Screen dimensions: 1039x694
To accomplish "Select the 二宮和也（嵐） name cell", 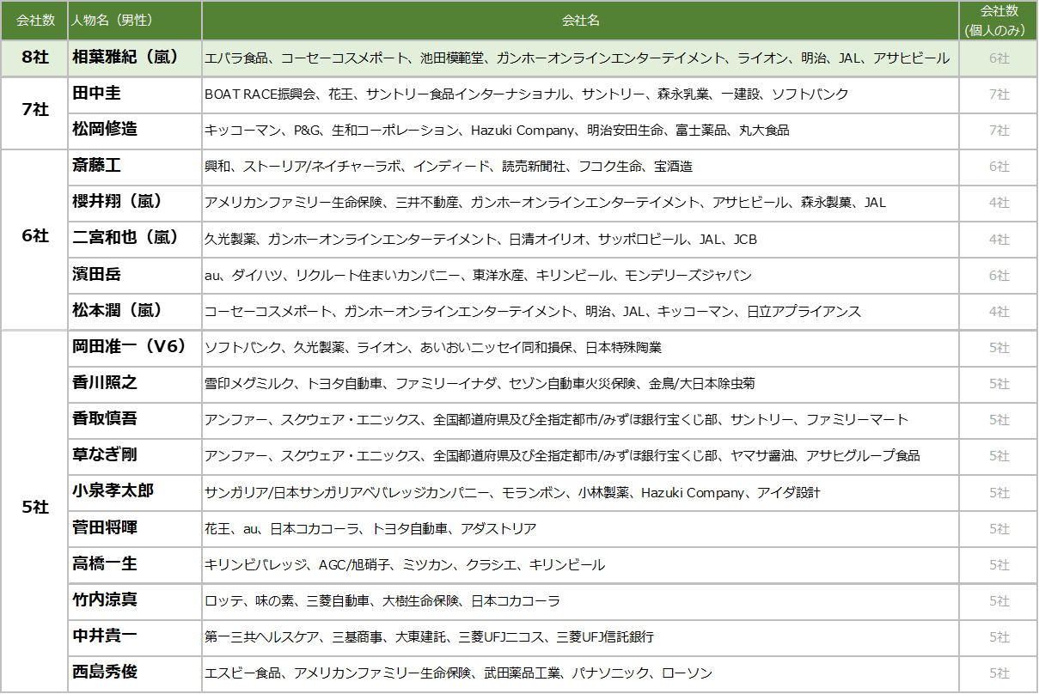I will pos(135,239).
